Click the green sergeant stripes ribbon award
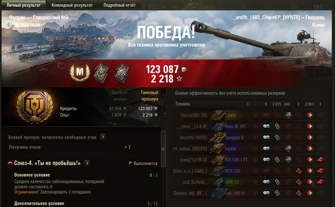The height and width of the screenshot is (207, 335). [101, 73]
